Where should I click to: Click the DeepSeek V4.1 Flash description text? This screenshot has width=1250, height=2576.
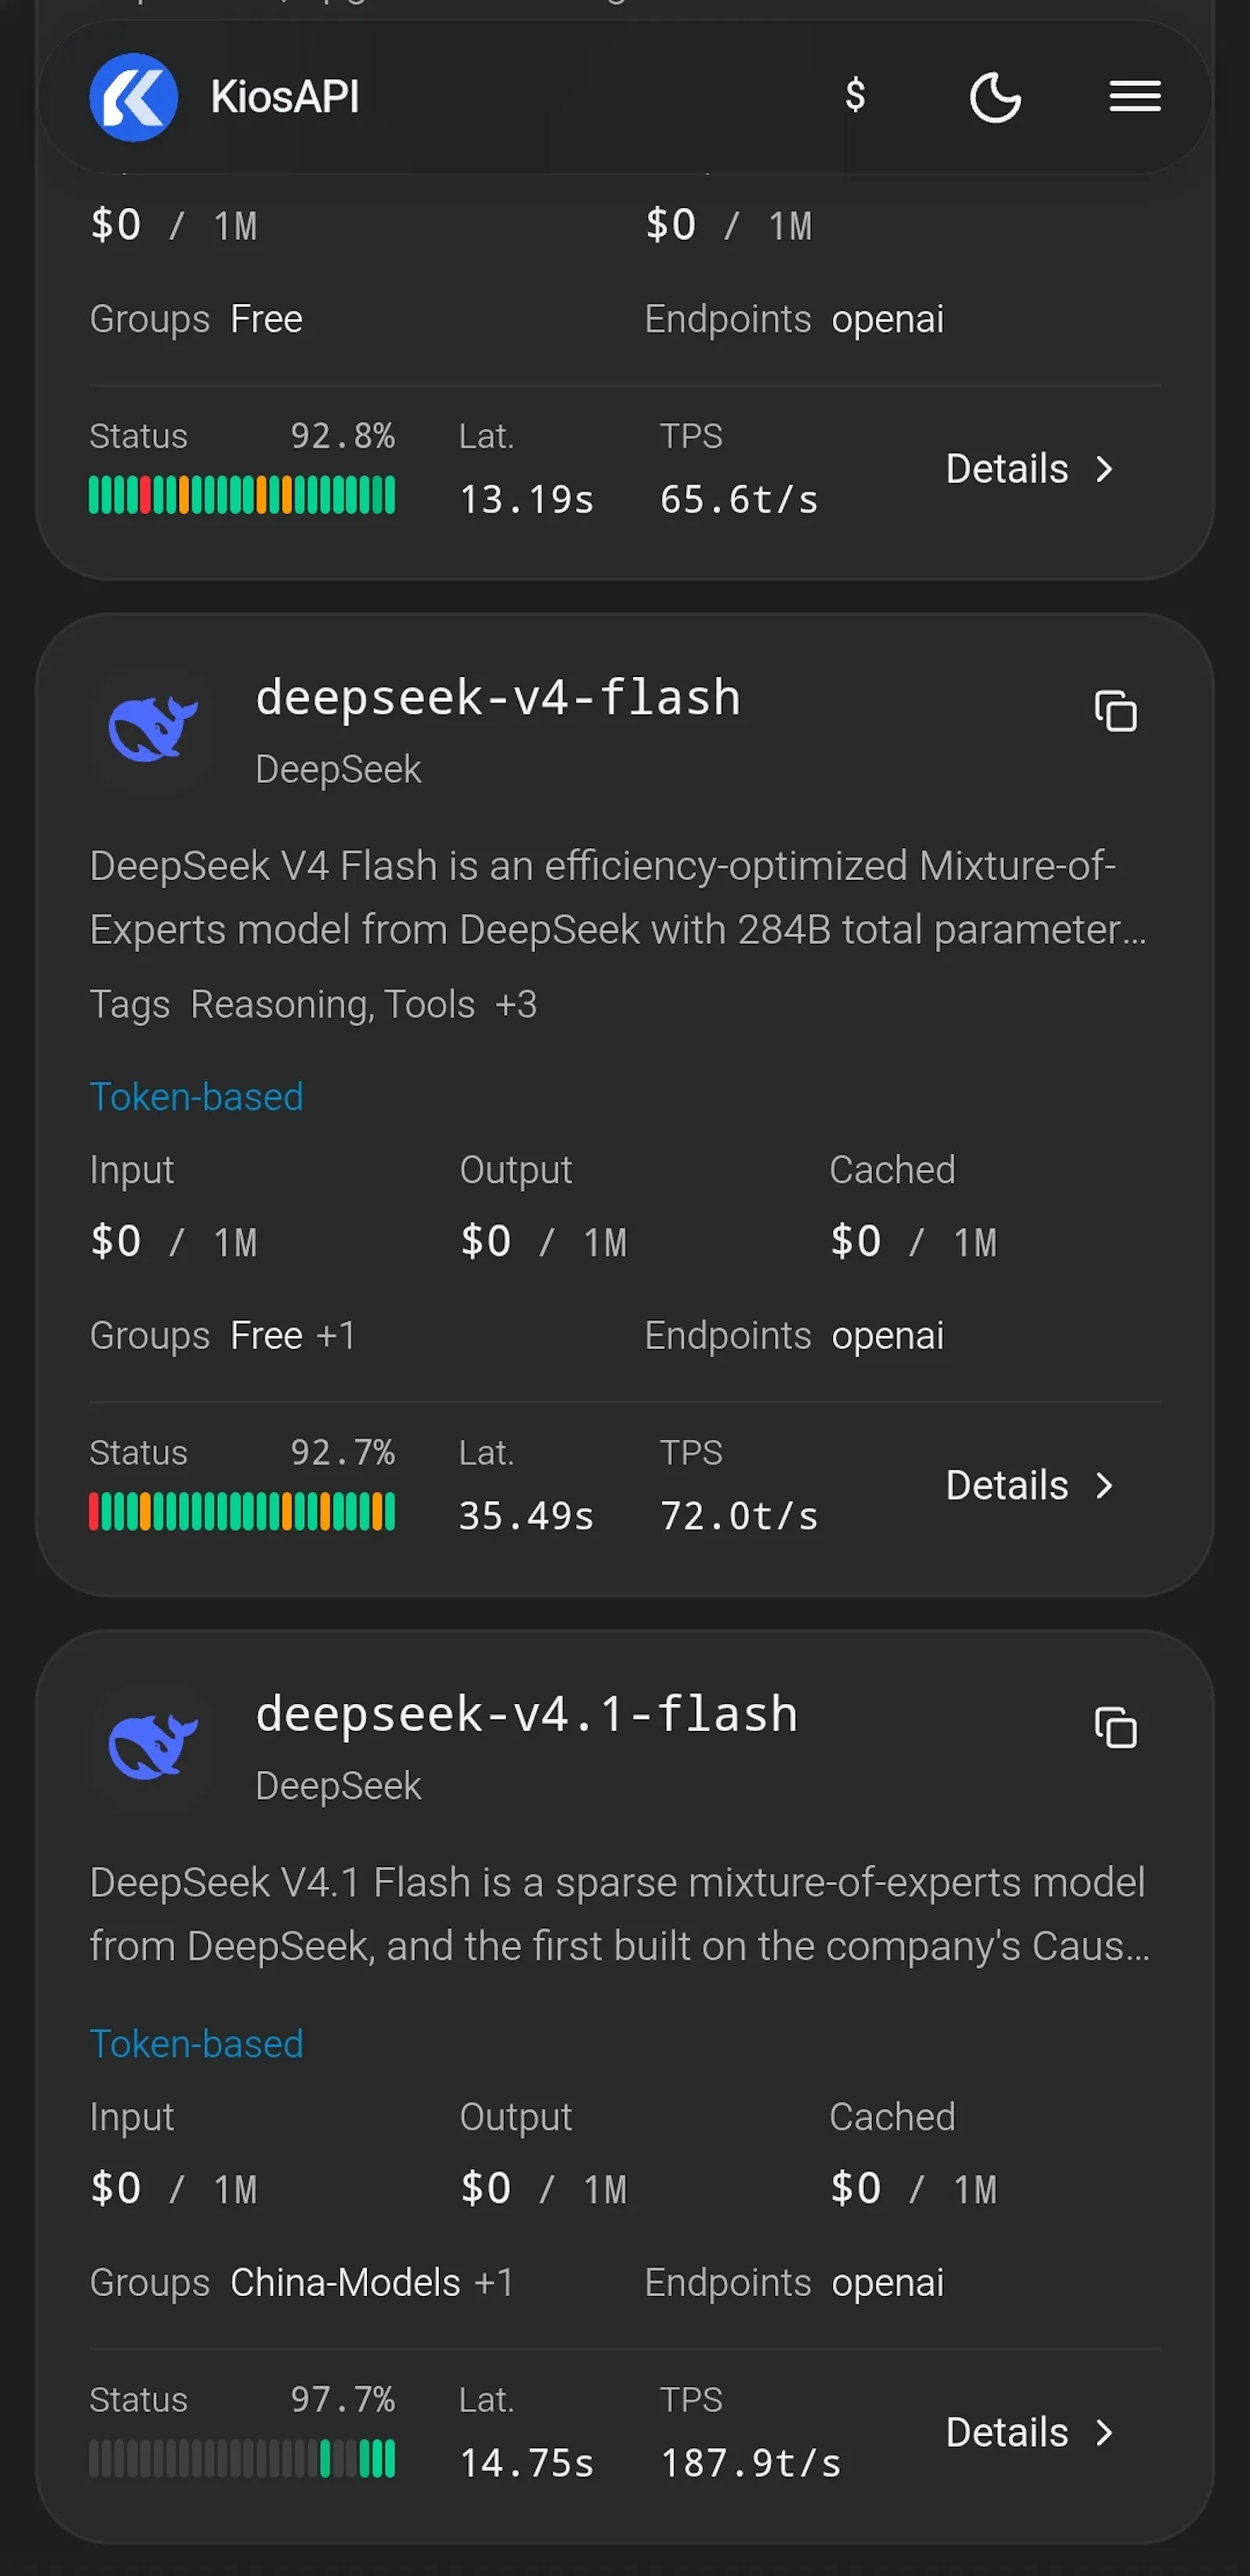point(619,1914)
